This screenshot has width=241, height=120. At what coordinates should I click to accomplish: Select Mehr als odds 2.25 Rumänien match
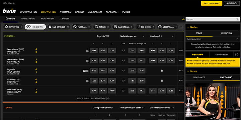coord(132,91)
